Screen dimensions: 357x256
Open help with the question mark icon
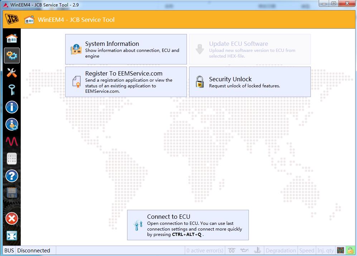click(12, 176)
